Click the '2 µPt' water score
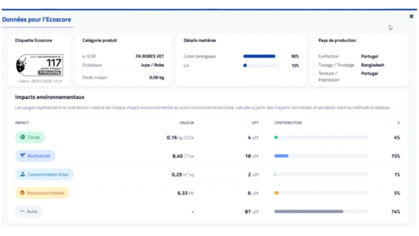This screenshot has width=419, height=236. (253, 175)
